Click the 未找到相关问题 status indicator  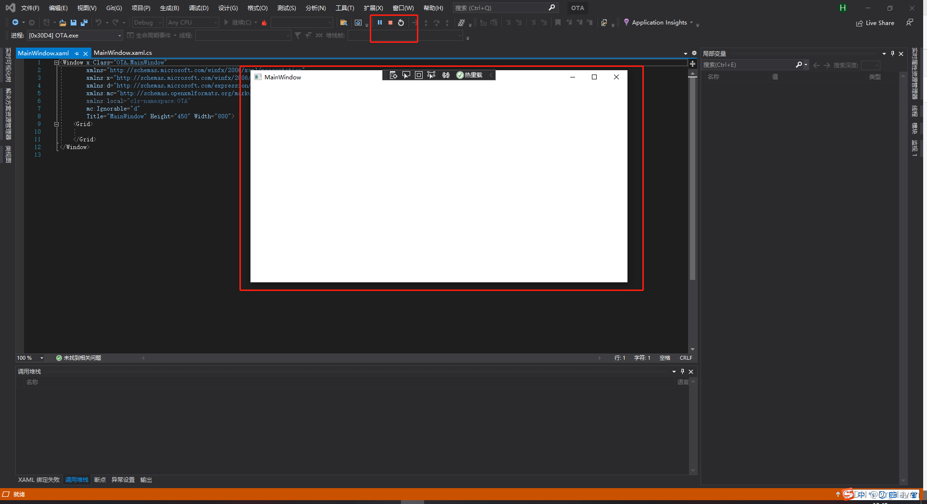[x=79, y=358]
